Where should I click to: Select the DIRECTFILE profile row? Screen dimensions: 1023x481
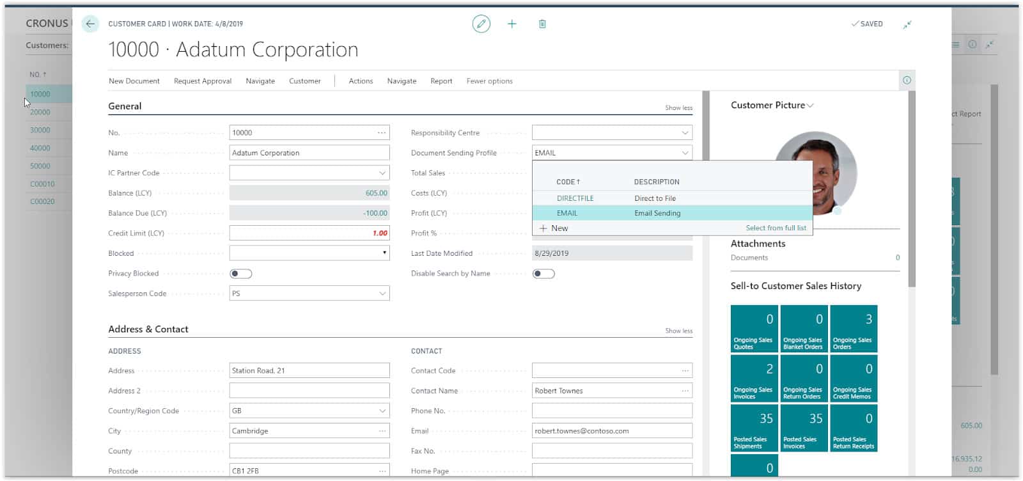point(672,198)
